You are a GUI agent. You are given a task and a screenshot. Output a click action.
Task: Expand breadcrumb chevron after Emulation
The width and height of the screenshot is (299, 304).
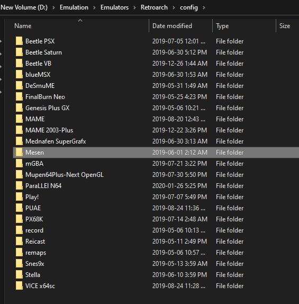click(x=94, y=8)
